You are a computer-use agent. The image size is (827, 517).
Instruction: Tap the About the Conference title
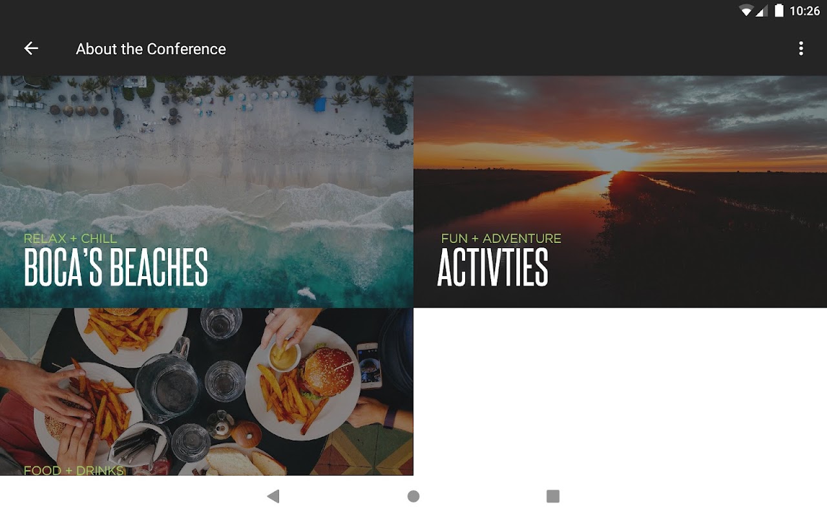[x=151, y=49]
